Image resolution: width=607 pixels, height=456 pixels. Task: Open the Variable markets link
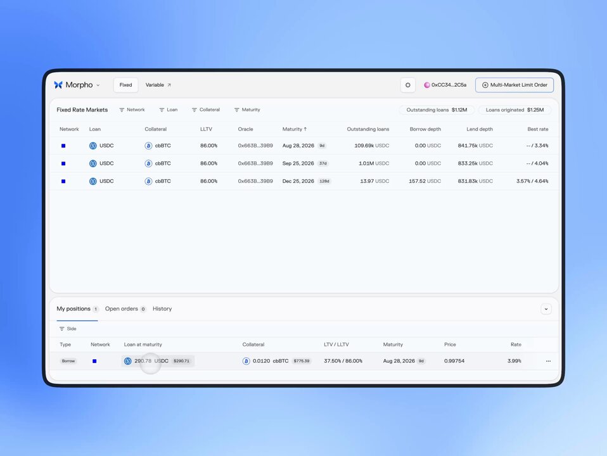pyautogui.click(x=158, y=85)
